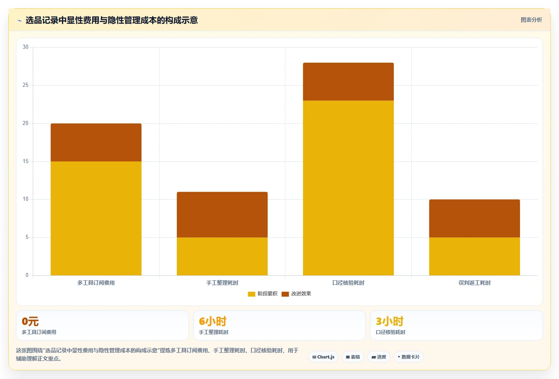The height and width of the screenshot is (379, 559).
Task: Click the 数据卡片 tag chip
Action: [x=408, y=357]
